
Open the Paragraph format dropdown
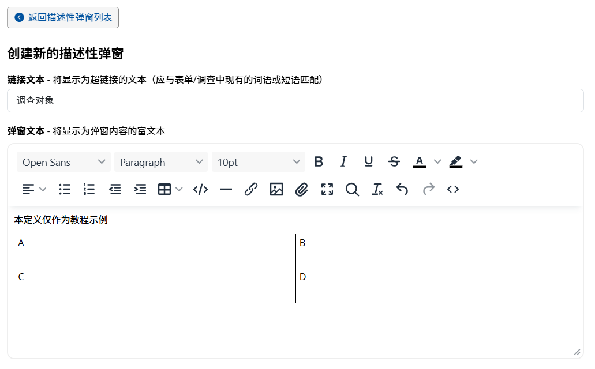[x=161, y=162]
